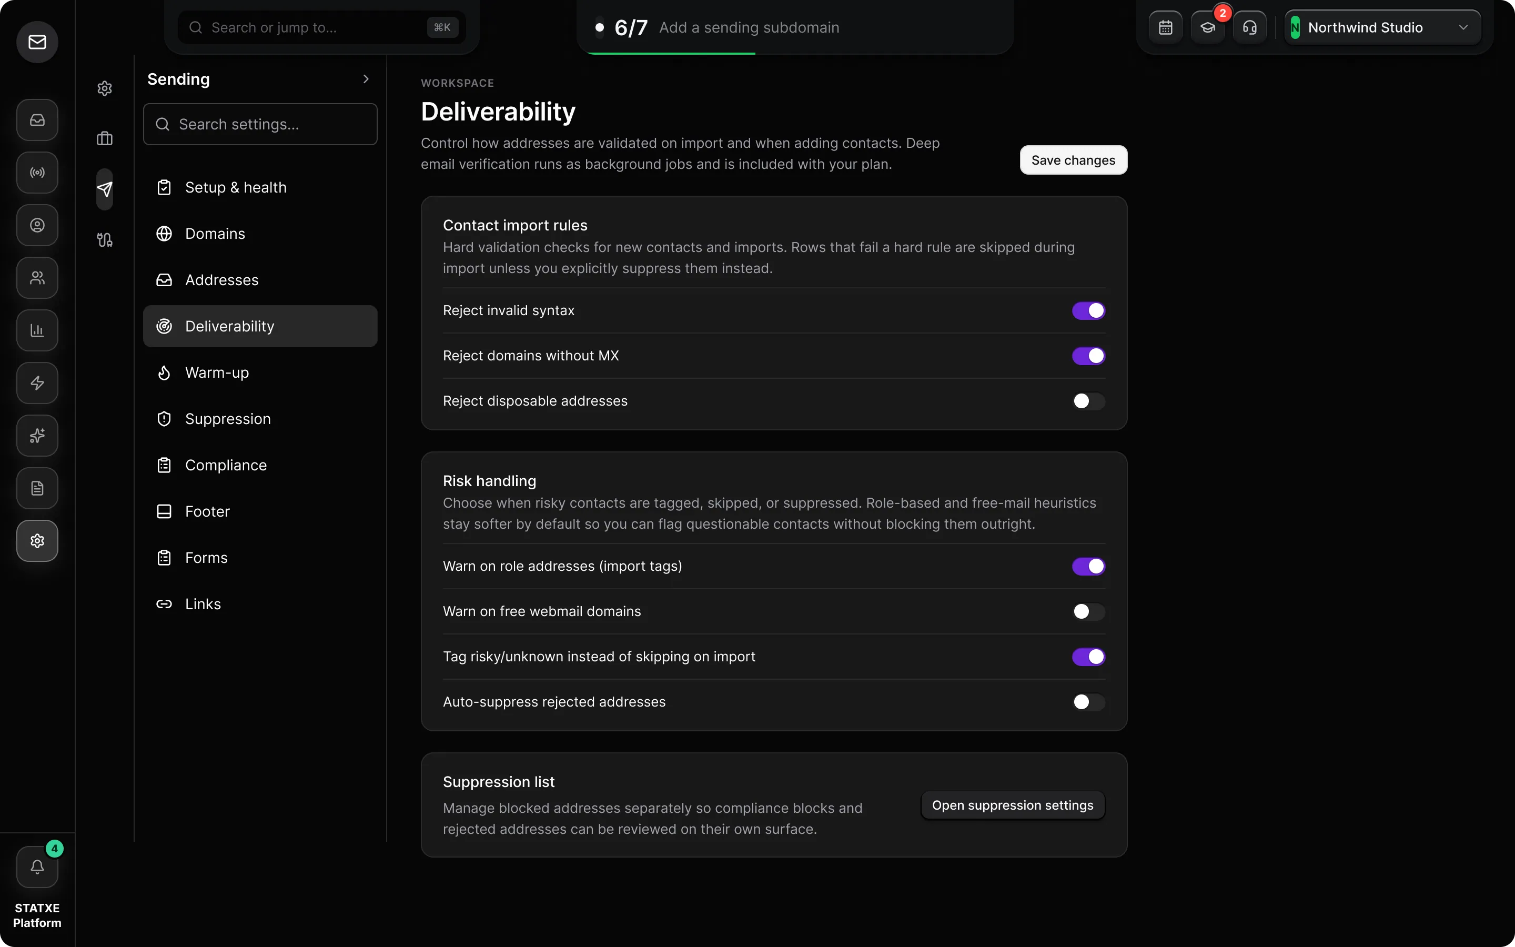Select the gear category icon in second rail
This screenshot has width=1515, height=947.
105,88
